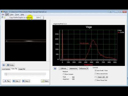Advance one frame with Step +1

pos(26,81)
